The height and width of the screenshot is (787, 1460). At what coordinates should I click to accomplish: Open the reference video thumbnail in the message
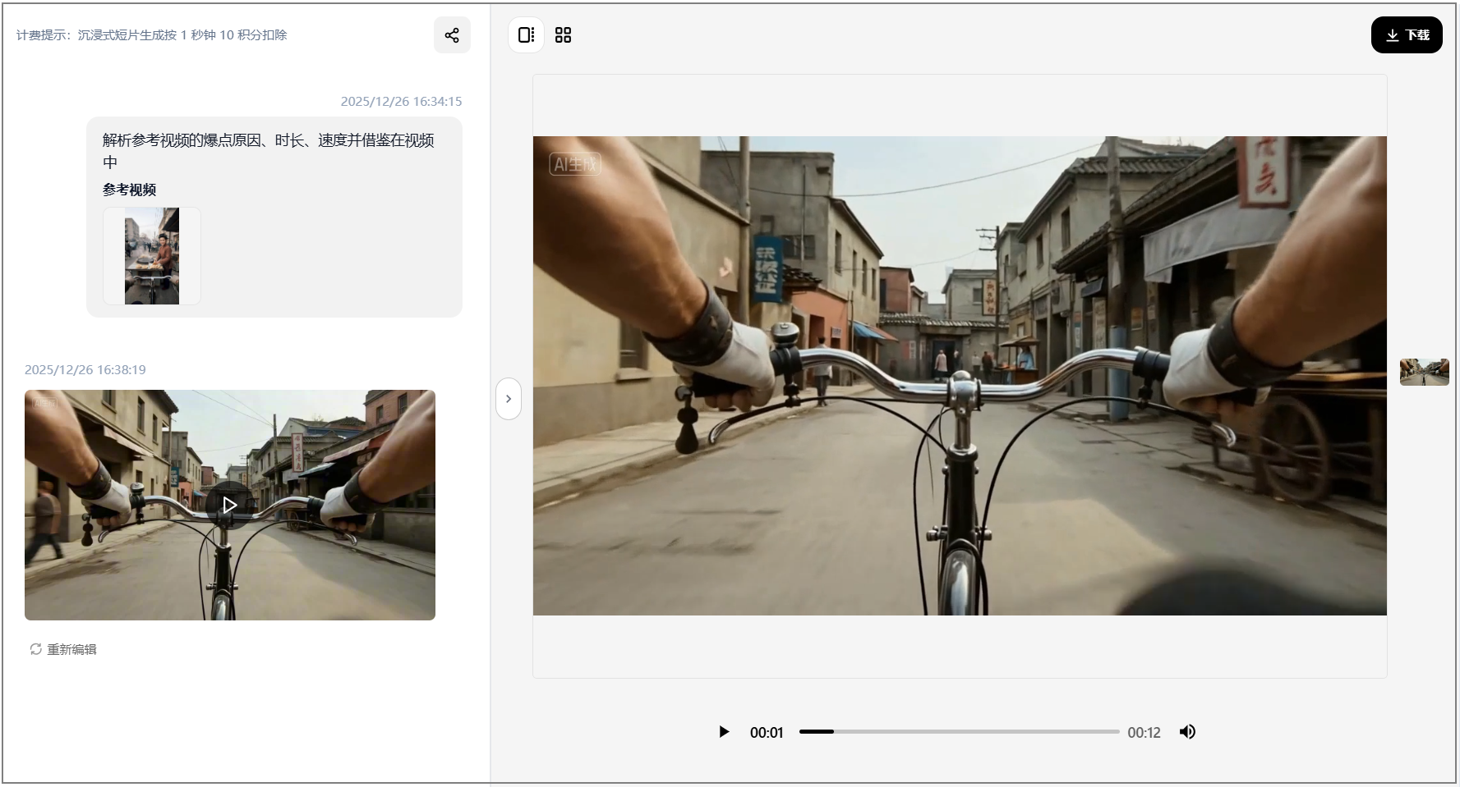click(152, 256)
